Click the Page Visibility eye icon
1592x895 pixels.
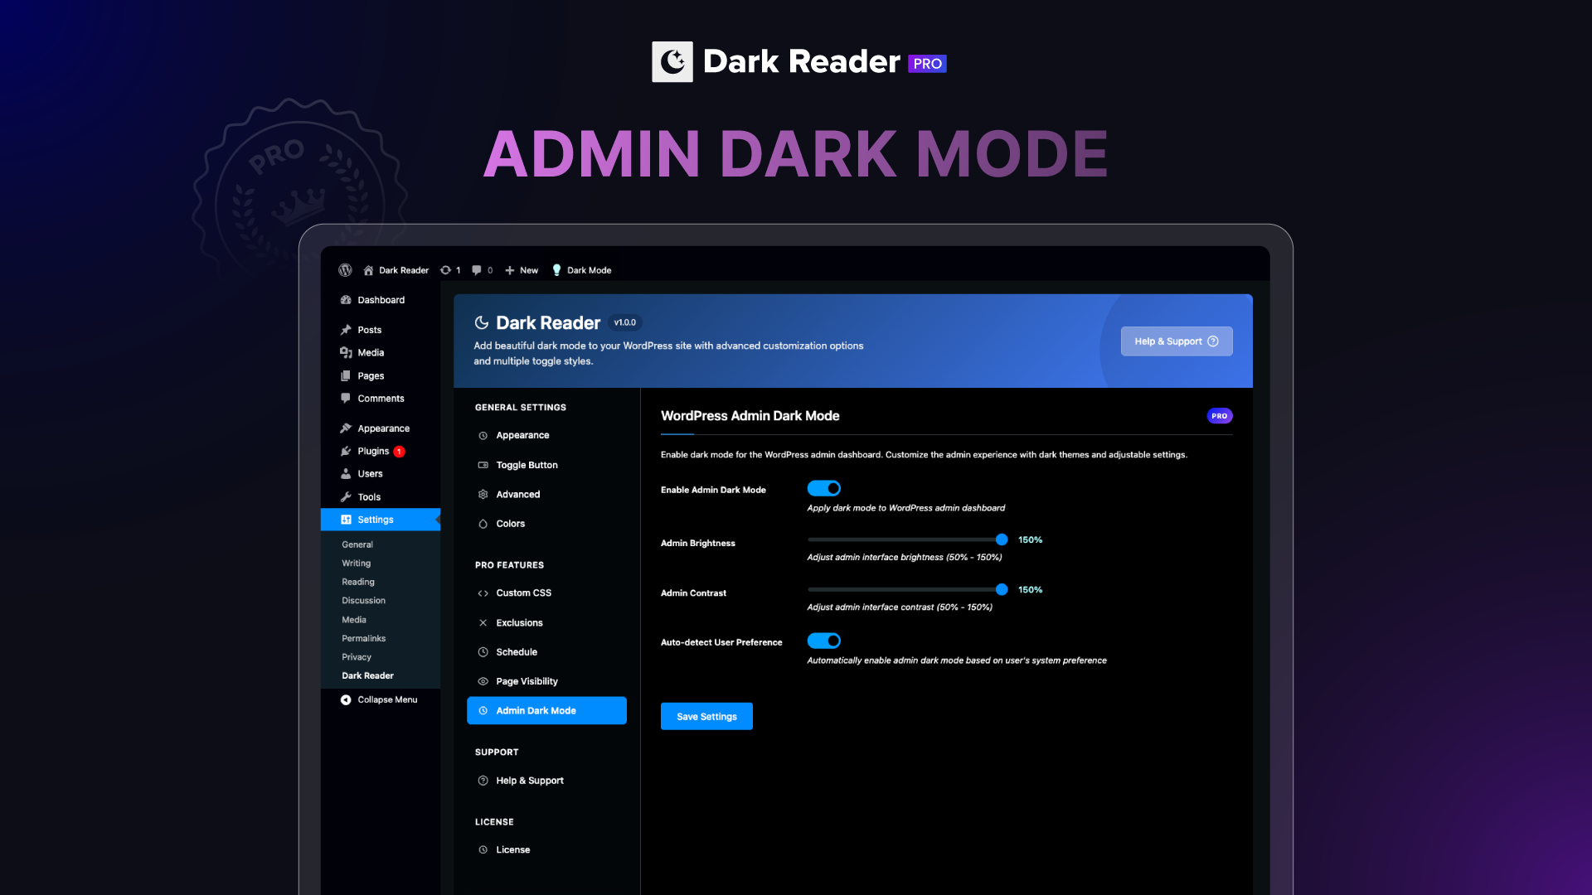point(483,681)
